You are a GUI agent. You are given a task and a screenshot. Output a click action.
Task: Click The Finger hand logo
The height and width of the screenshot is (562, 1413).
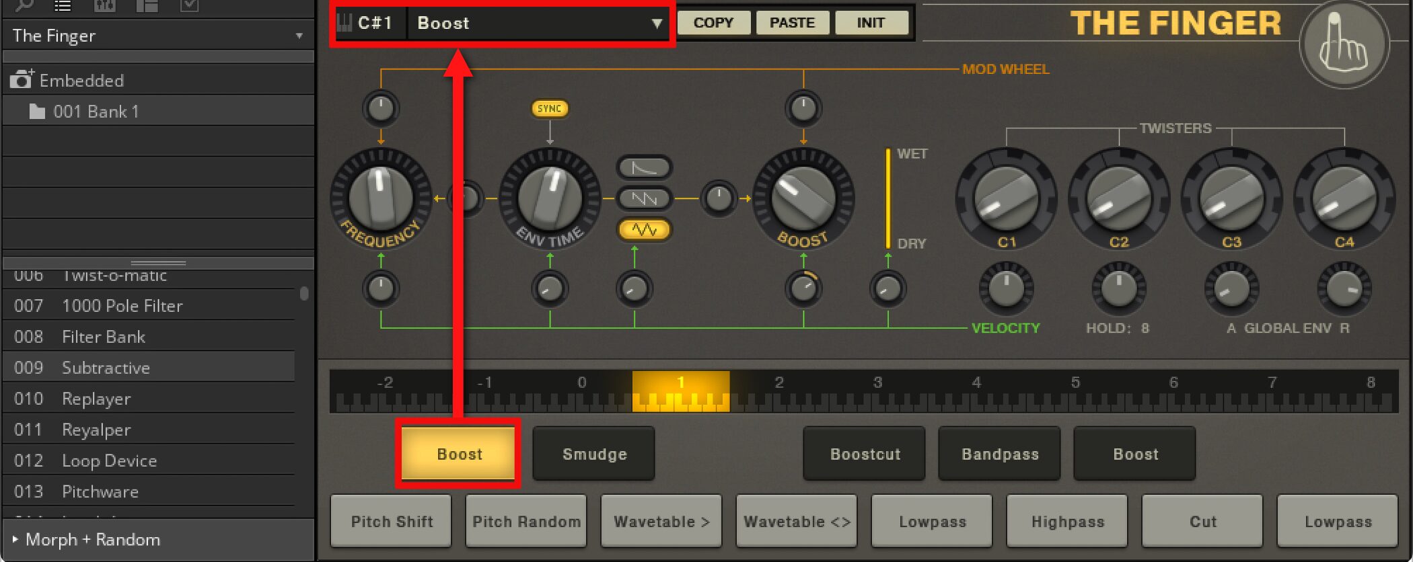coord(1344,44)
